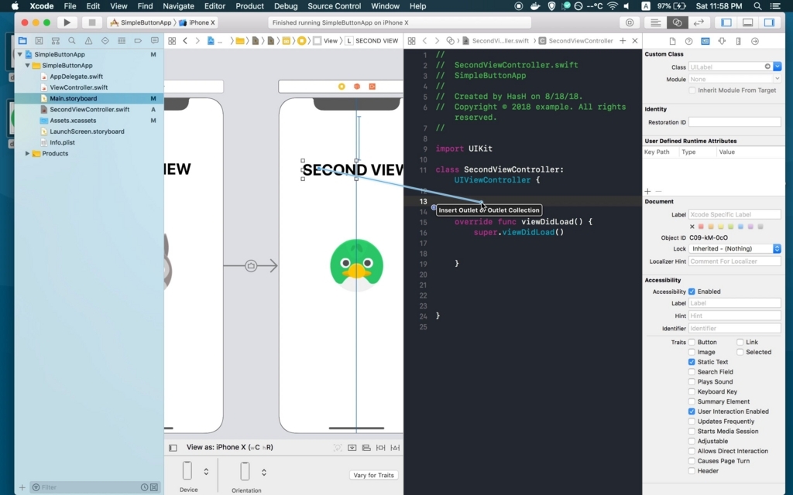This screenshot has width=793, height=495.
Task: Collapse the SimpleButtonApp project root
Action: click(19, 55)
